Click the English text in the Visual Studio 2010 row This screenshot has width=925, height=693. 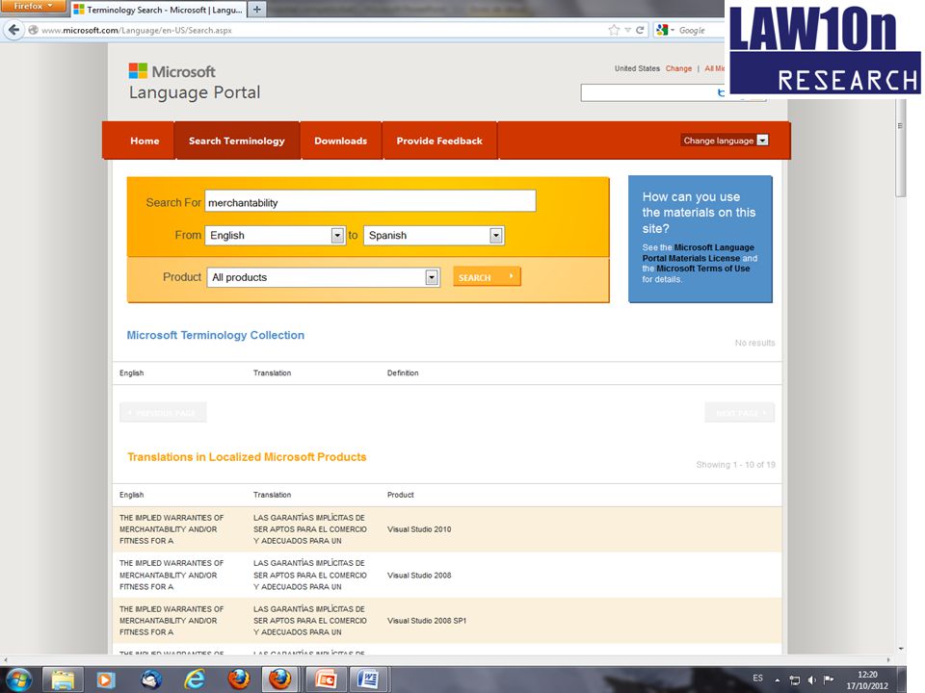172,529
